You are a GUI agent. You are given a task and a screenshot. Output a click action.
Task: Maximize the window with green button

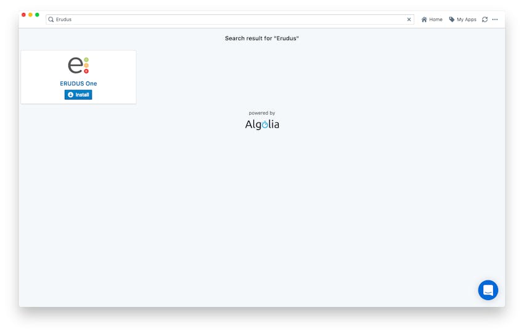tap(37, 15)
